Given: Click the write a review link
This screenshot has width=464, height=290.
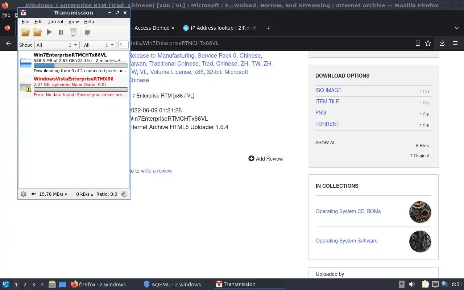Looking at the screenshot, I should pos(156,171).
